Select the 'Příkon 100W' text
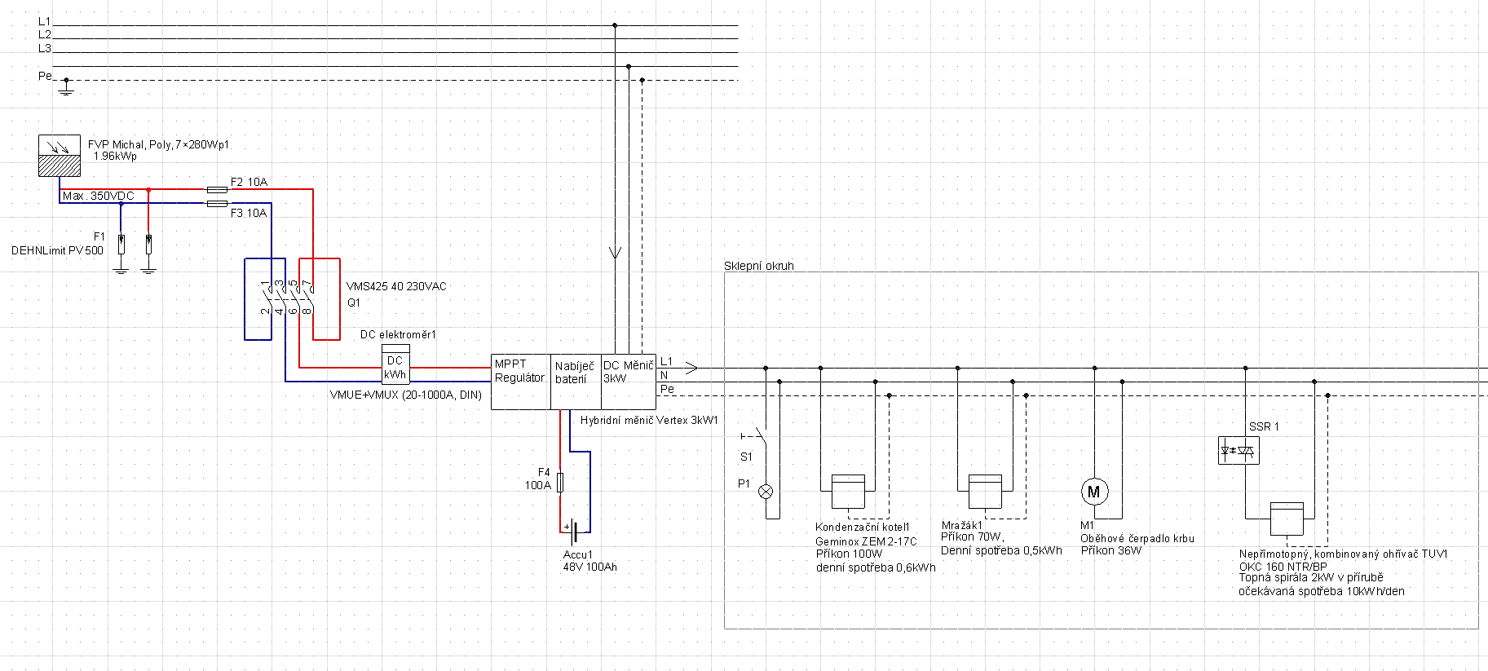 click(x=849, y=554)
